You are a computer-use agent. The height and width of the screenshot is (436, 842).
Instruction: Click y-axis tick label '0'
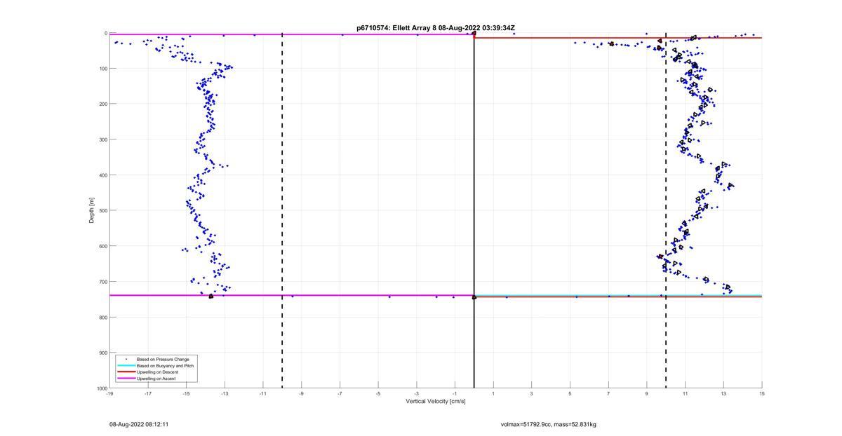click(105, 33)
